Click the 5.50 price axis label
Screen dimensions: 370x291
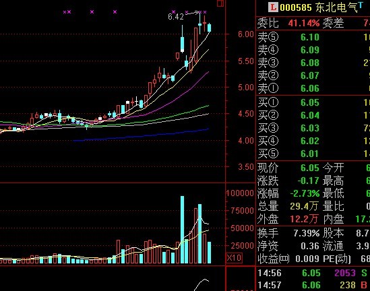click(x=245, y=61)
